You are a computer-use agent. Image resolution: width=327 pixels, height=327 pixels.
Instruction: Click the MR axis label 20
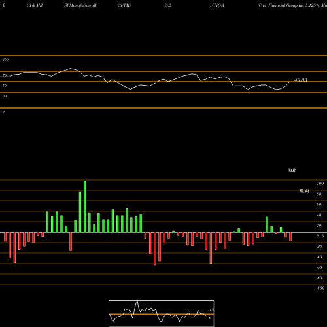click(x=319, y=226)
